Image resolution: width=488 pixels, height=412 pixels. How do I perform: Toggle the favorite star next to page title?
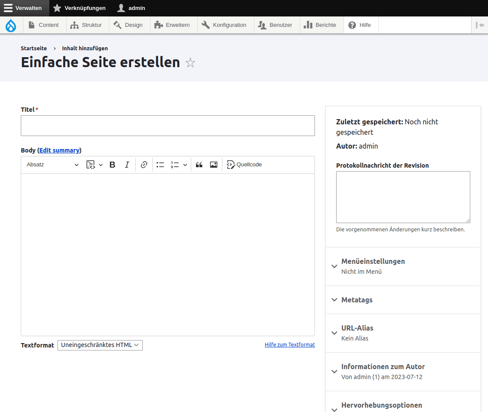tap(190, 62)
